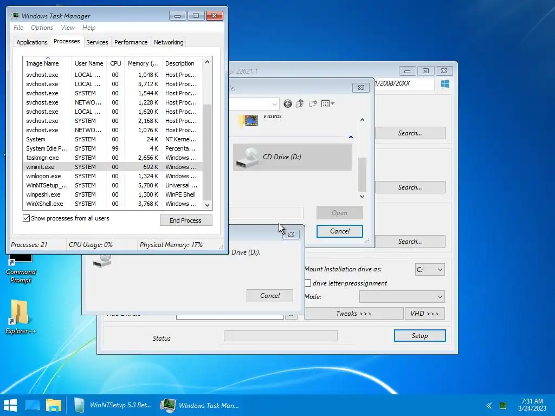The image size is (555, 416).
Task: Click the back arrow icon in file dialog
Action: pos(288,103)
